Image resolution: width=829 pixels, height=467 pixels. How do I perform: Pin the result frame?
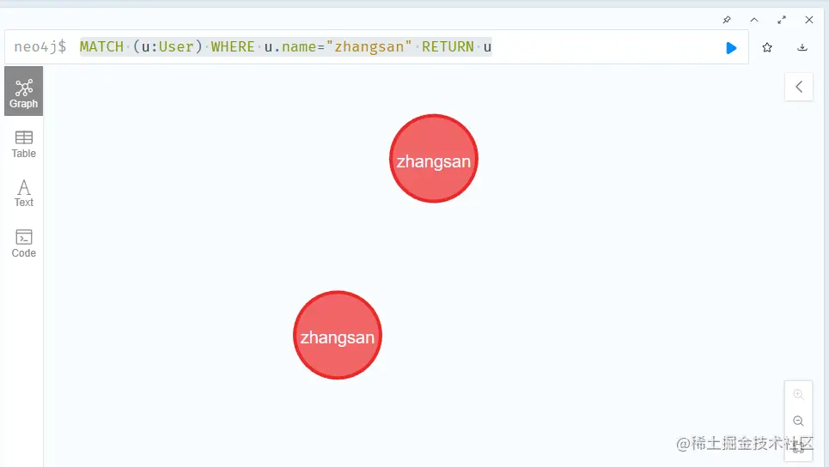click(x=727, y=20)
